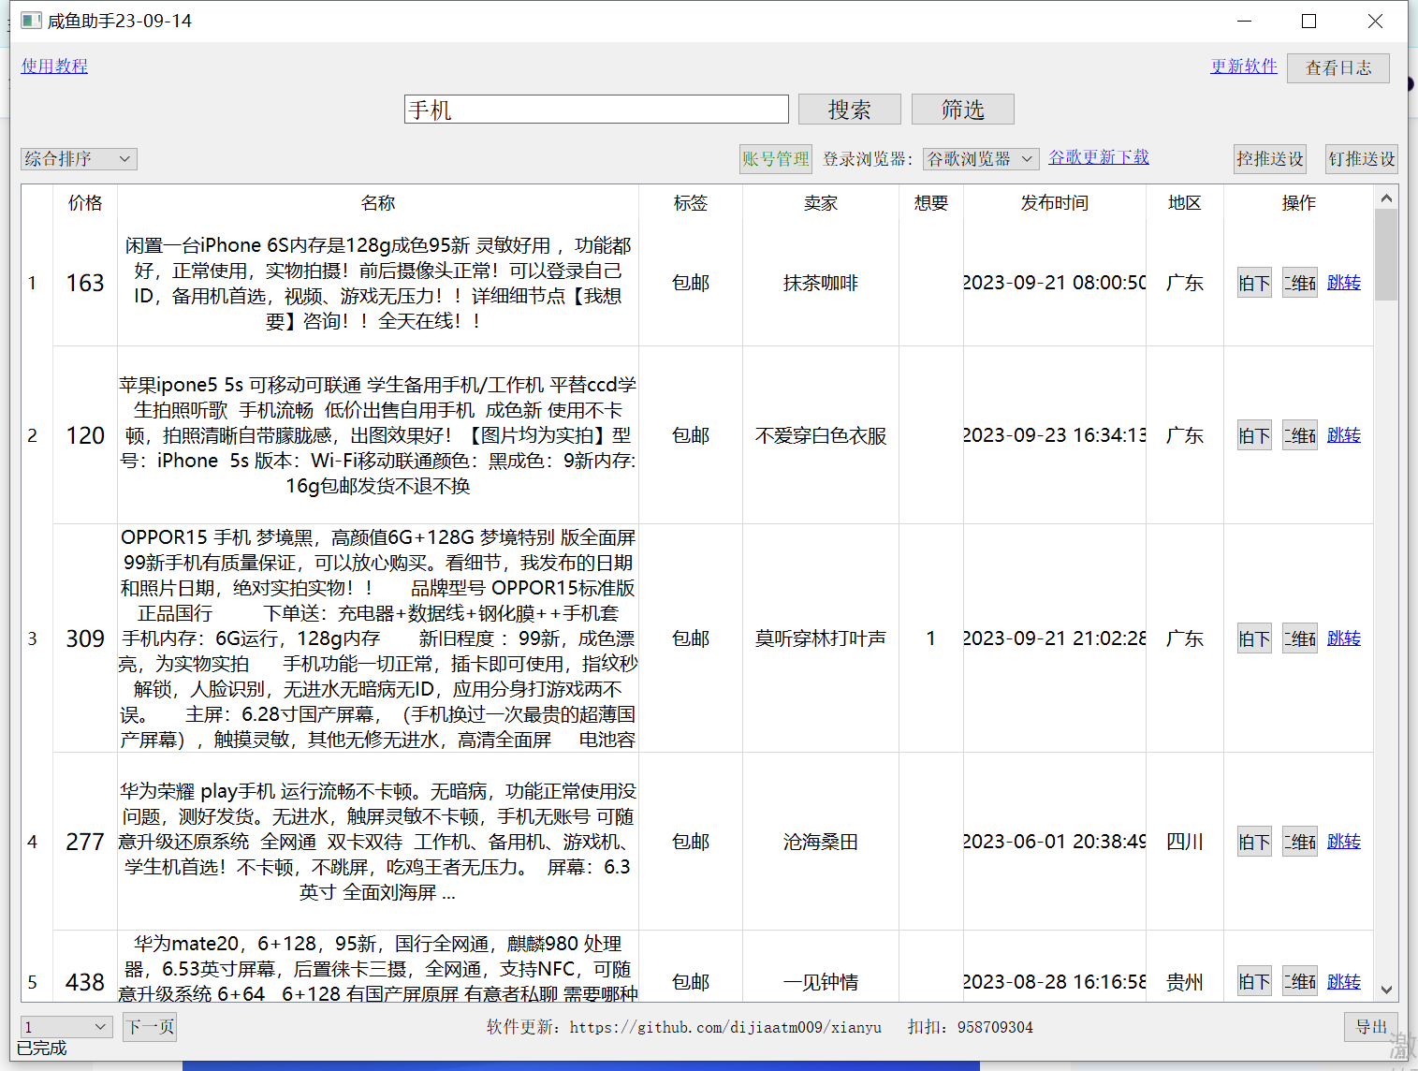Open the page number dropdown at bottom left
Viewport: 1418px width, 1071px height.
[x=66, y=1026]
